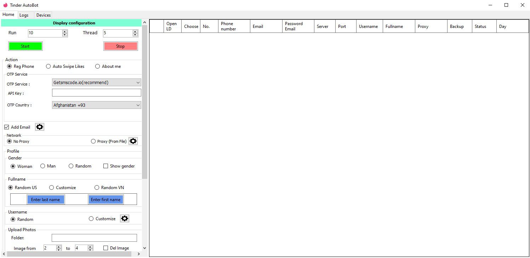Click the Server column header

(325, 27)
